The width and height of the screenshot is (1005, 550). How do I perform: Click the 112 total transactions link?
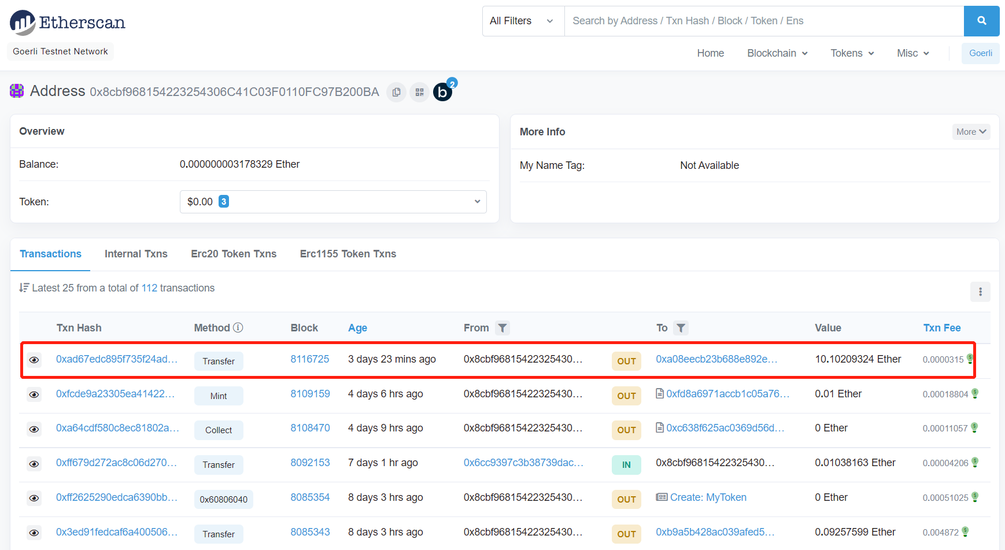pyautogui.click(x=149, y=288)
